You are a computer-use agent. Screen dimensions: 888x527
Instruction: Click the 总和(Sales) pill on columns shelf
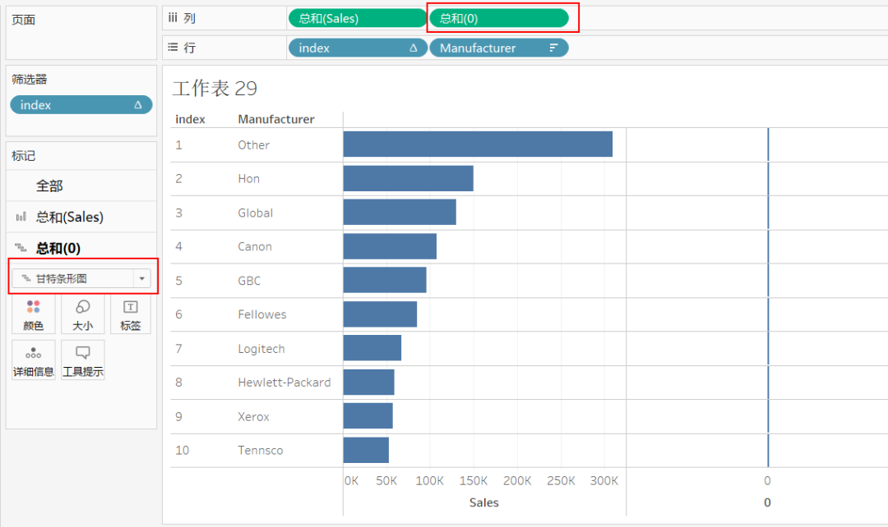357,18
